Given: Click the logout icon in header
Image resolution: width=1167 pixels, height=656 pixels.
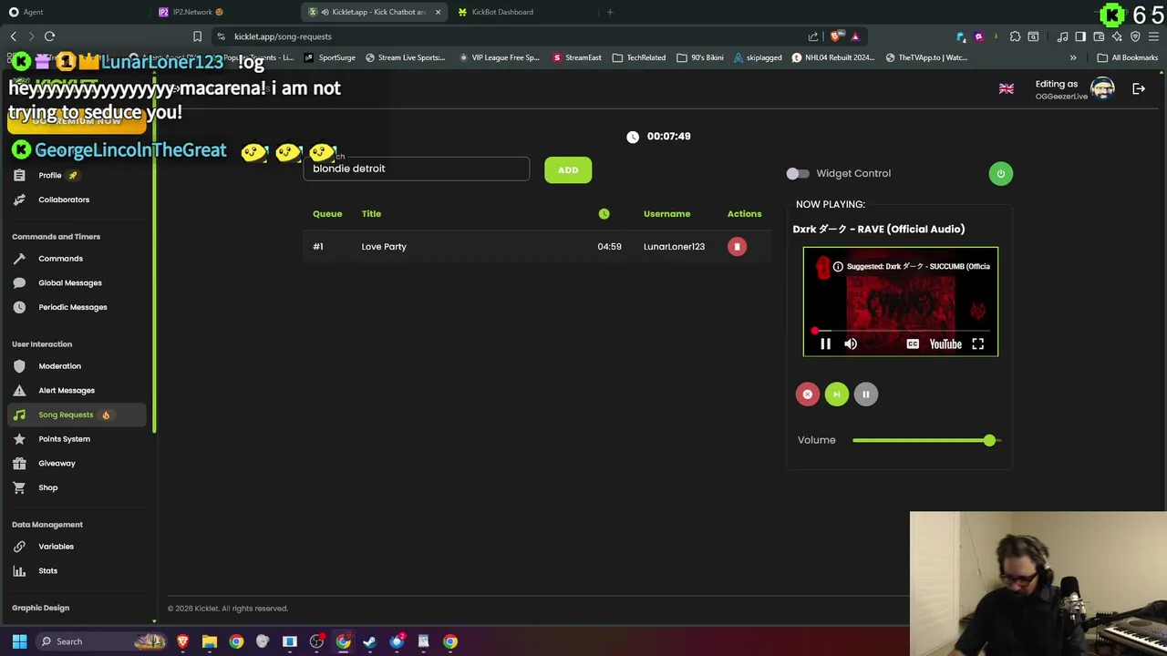Looking at the screenshot, I should click(1139, 89).
